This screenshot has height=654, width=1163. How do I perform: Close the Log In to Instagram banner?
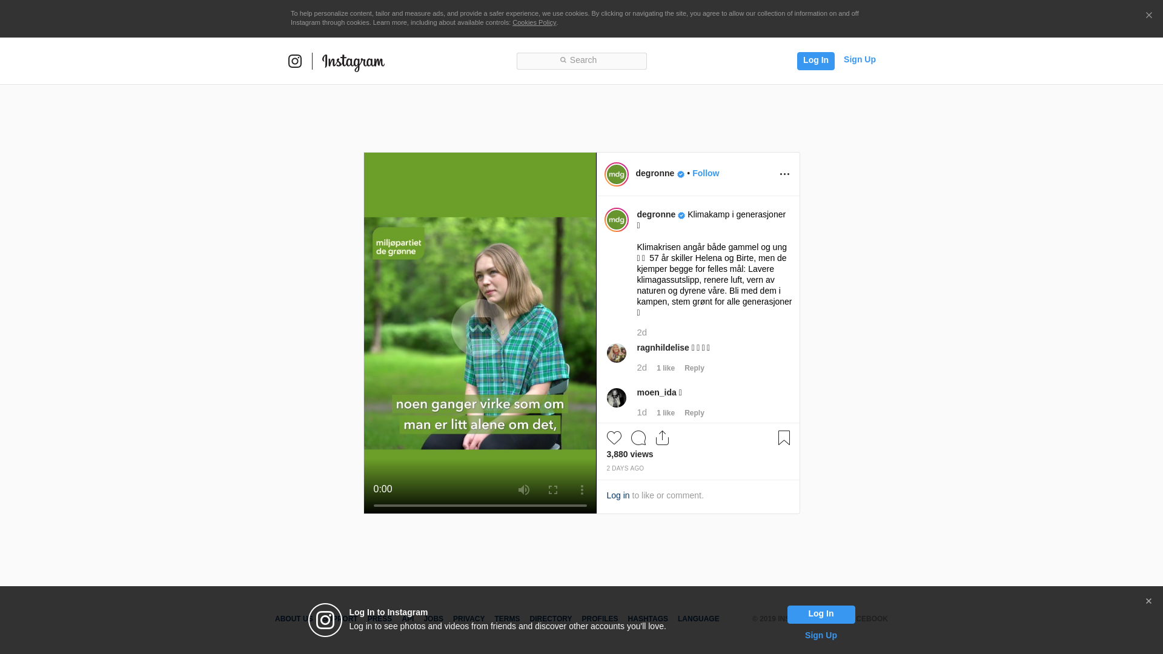click(x=1148, y=601)
